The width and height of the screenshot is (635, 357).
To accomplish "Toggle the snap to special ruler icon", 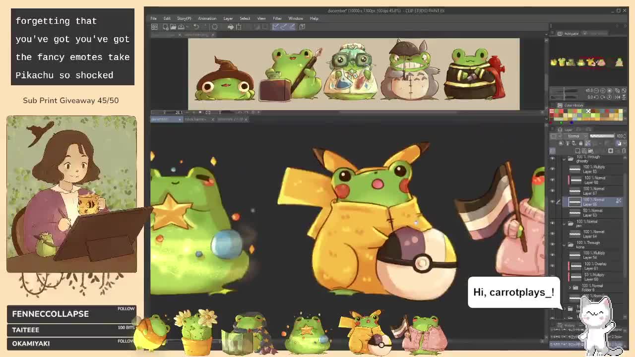I will [x=283, y=26].
